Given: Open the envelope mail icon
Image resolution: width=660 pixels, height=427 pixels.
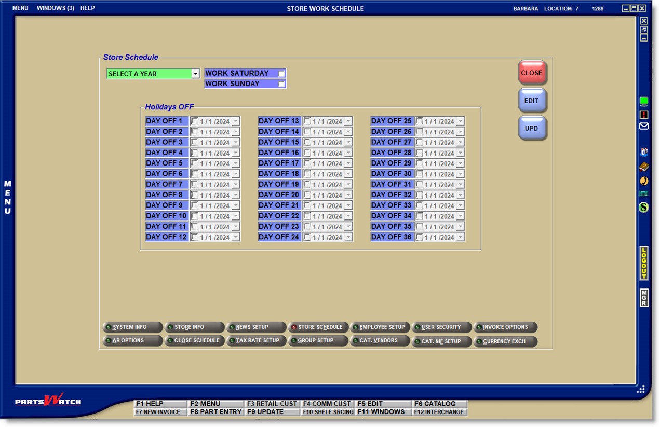Looking at the screenshot, I should tap(644, 126).
